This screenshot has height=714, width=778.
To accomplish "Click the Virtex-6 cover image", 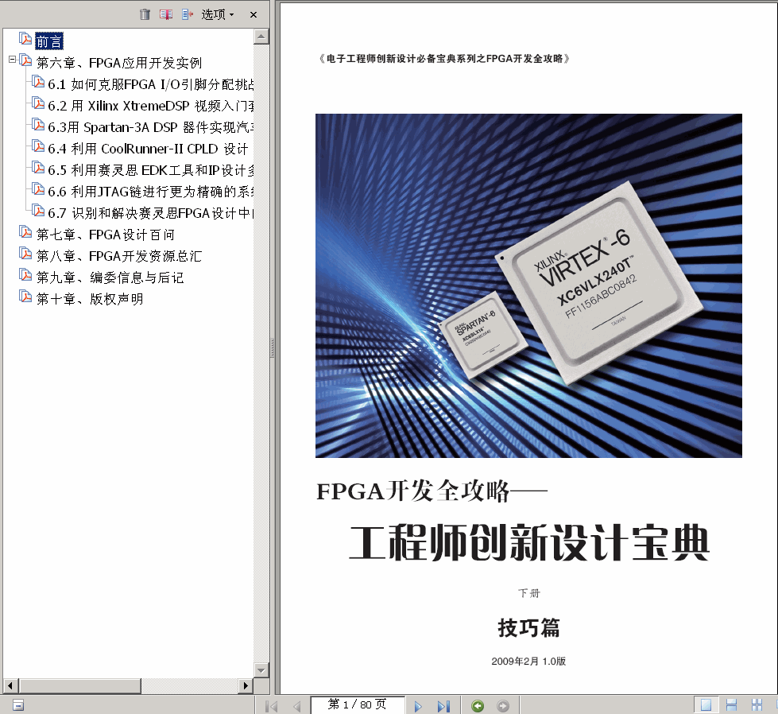I will point(528,285).
